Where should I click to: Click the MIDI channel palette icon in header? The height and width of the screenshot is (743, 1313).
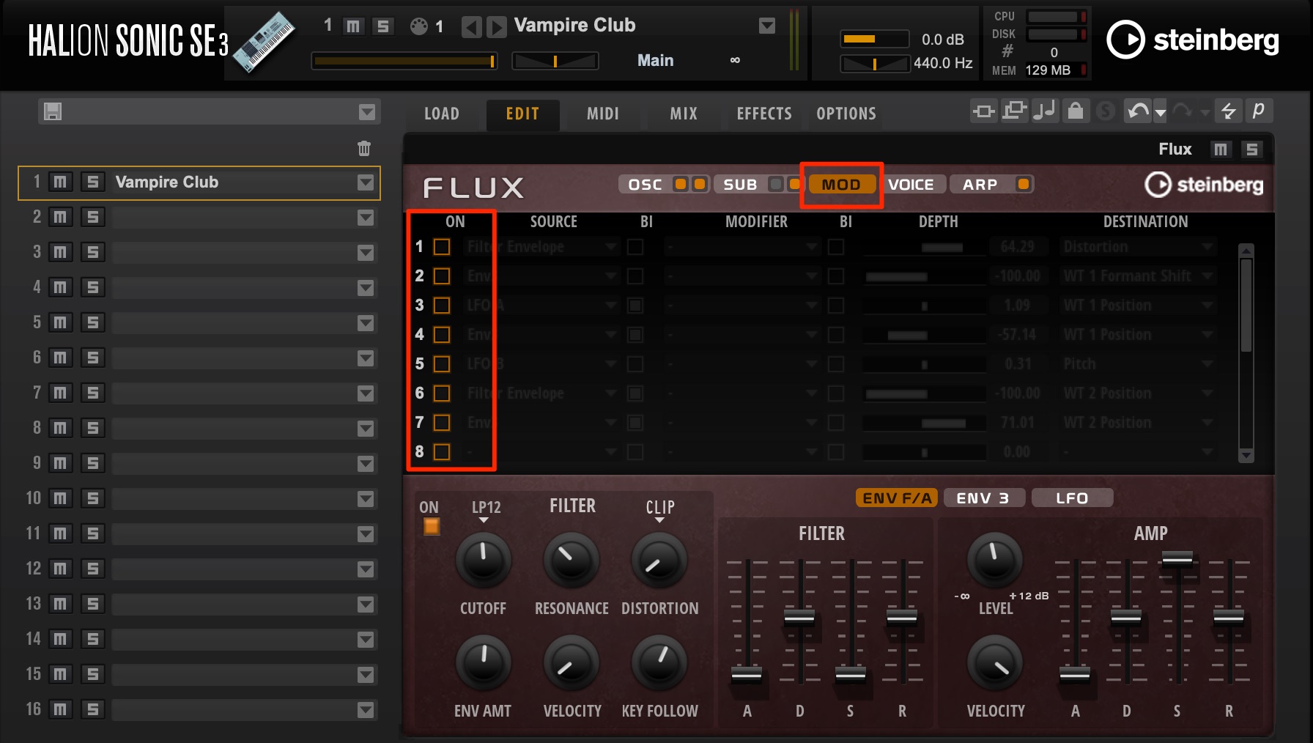[x=418, y=26]
